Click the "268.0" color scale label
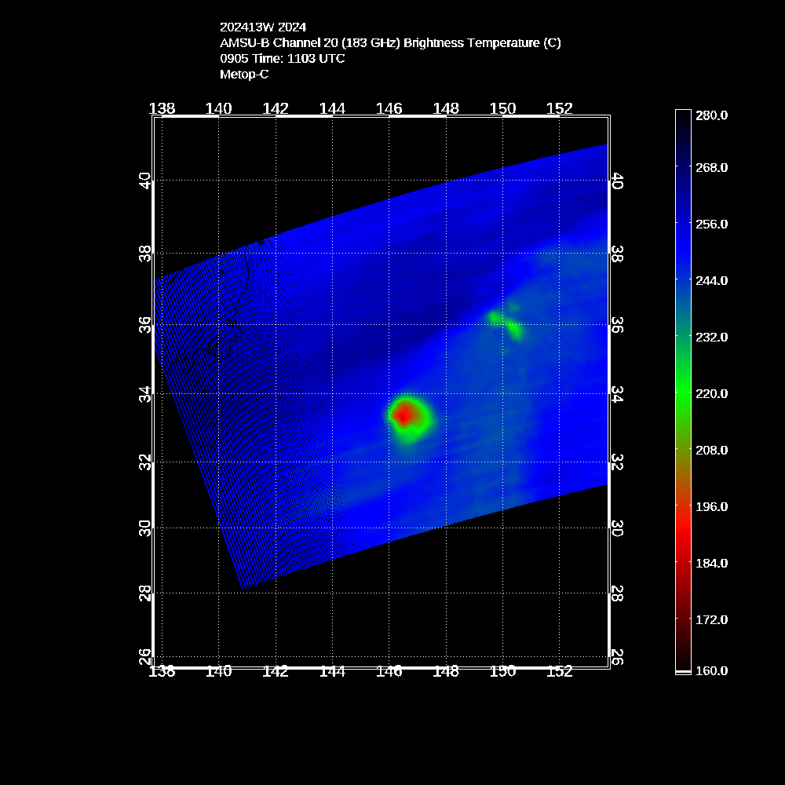Image resolution: width=785 pixels, height=785 pixels. coord(711,168)
